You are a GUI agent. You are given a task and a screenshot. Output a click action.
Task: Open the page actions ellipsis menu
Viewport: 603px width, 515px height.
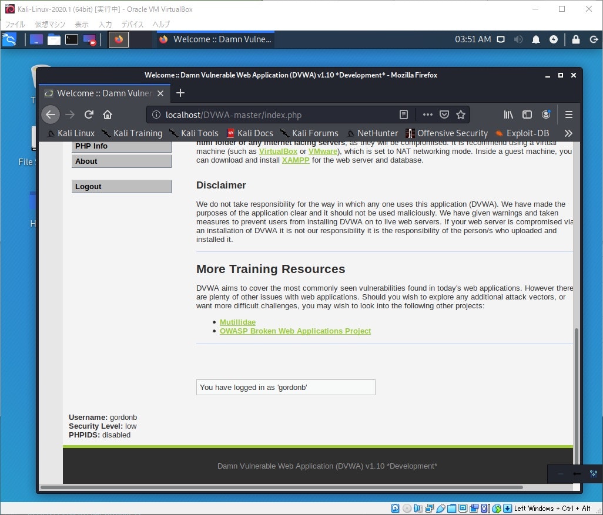pos(427,115)
